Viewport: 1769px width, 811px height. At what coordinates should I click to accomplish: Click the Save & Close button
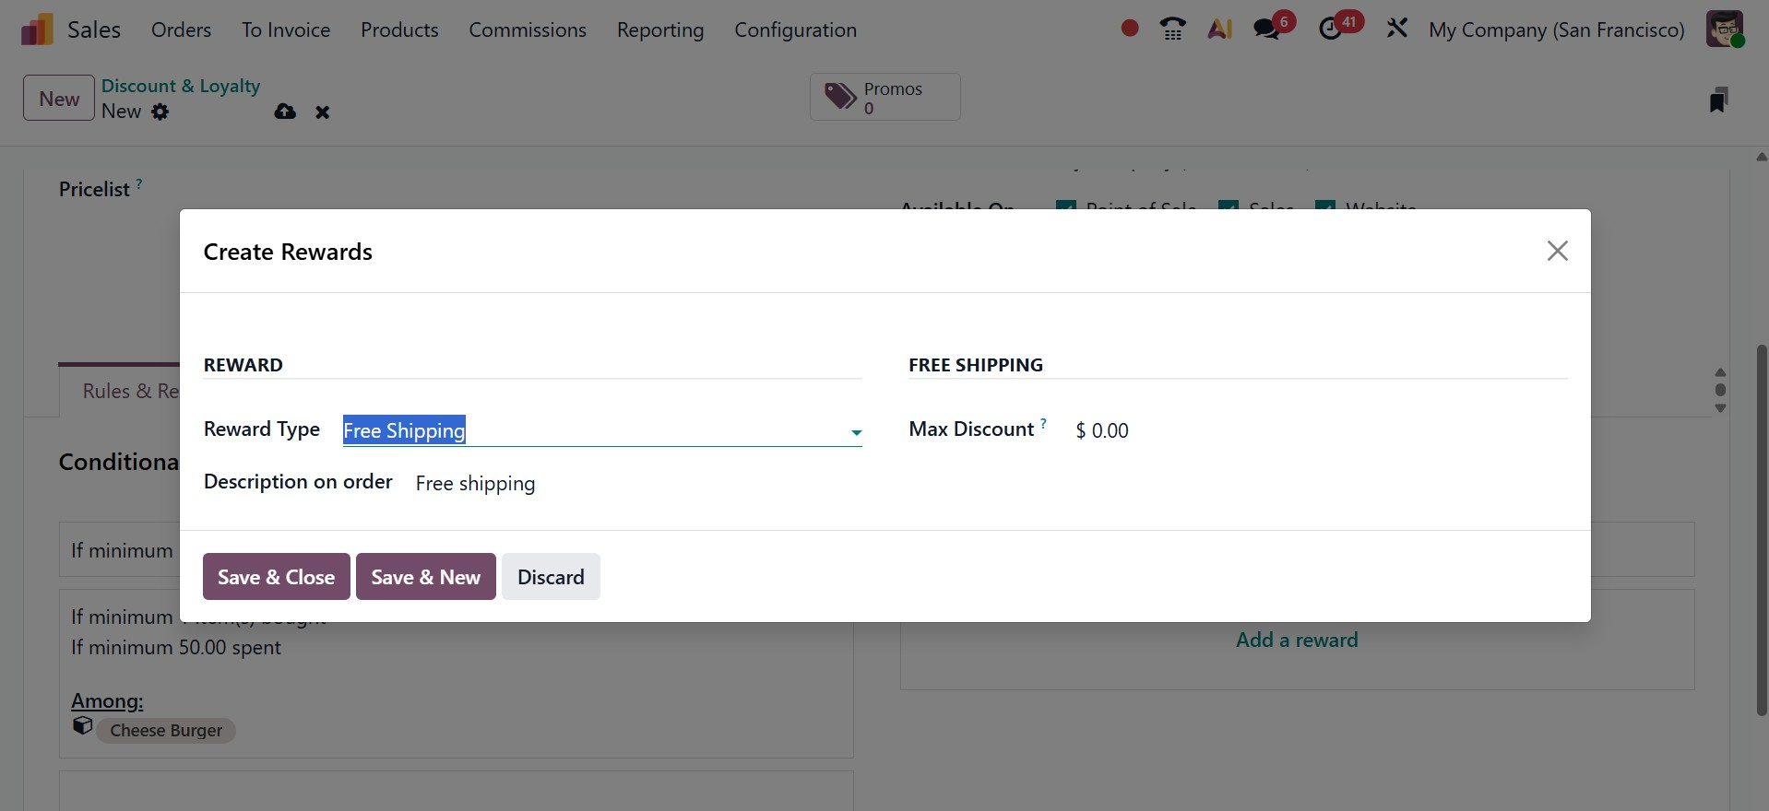tap(276, 577)
